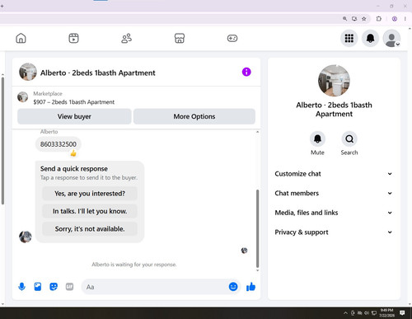Click the Marketplace listing thumbnail
412x319 pixels.
(22, 97)
